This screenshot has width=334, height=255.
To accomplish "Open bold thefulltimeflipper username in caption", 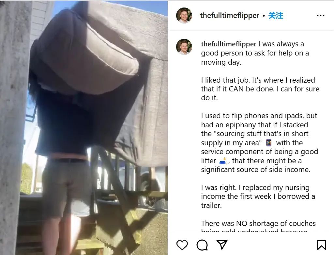I will pos(229,44).
